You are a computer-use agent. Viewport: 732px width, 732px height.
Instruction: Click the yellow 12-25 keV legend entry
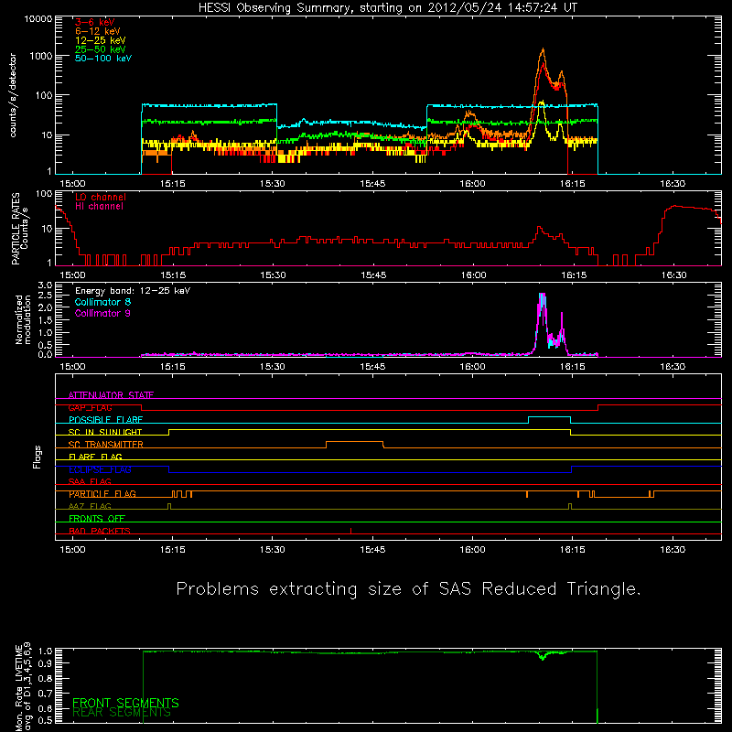[101, 40]
